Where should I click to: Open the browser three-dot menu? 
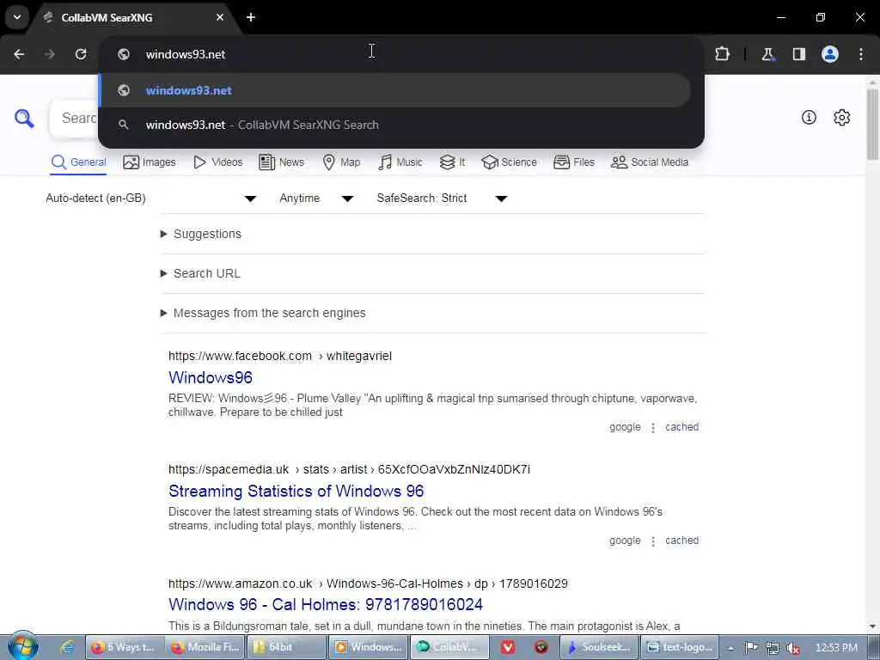tap(861, 54)
